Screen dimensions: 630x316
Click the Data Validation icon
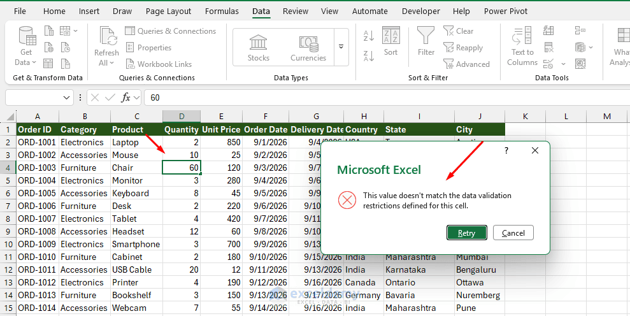pyautogui.click(x=548, y=64)
